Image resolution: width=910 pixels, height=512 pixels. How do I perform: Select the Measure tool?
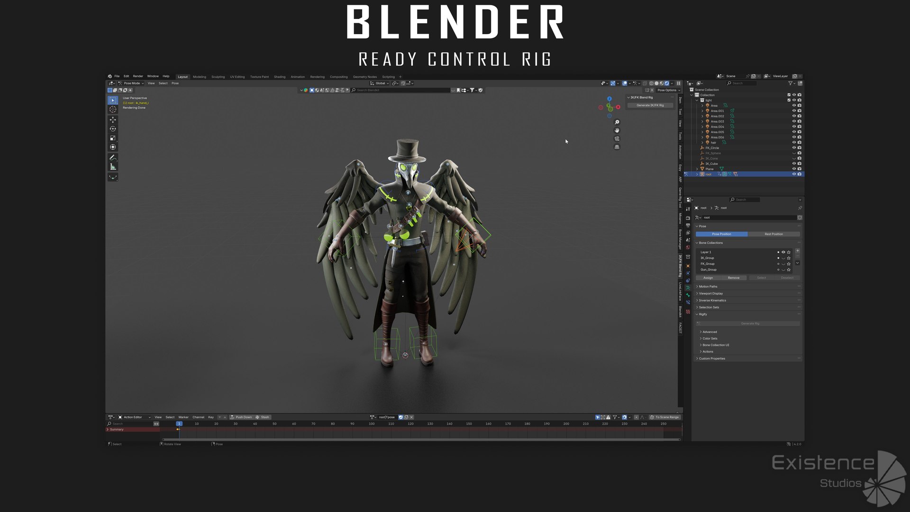click(x=113, y=167)
